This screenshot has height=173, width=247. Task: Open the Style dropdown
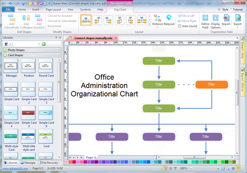tap(225, 10)
